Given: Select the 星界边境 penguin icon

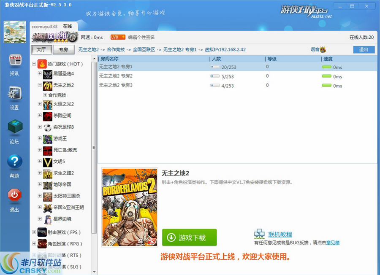Looking at the screenshot, I should coord(47,220).
